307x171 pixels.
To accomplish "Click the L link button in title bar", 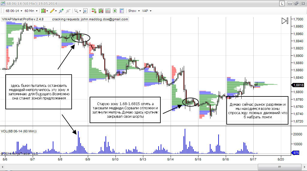I will click(282, 4).
